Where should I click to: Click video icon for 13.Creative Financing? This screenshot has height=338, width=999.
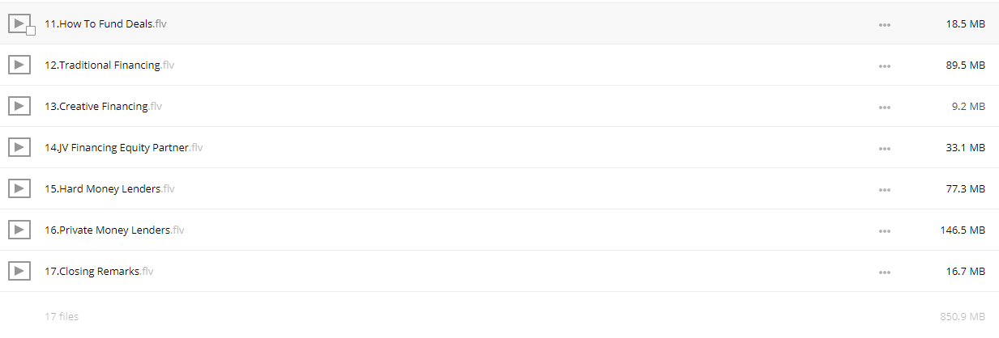pos(19,106)
